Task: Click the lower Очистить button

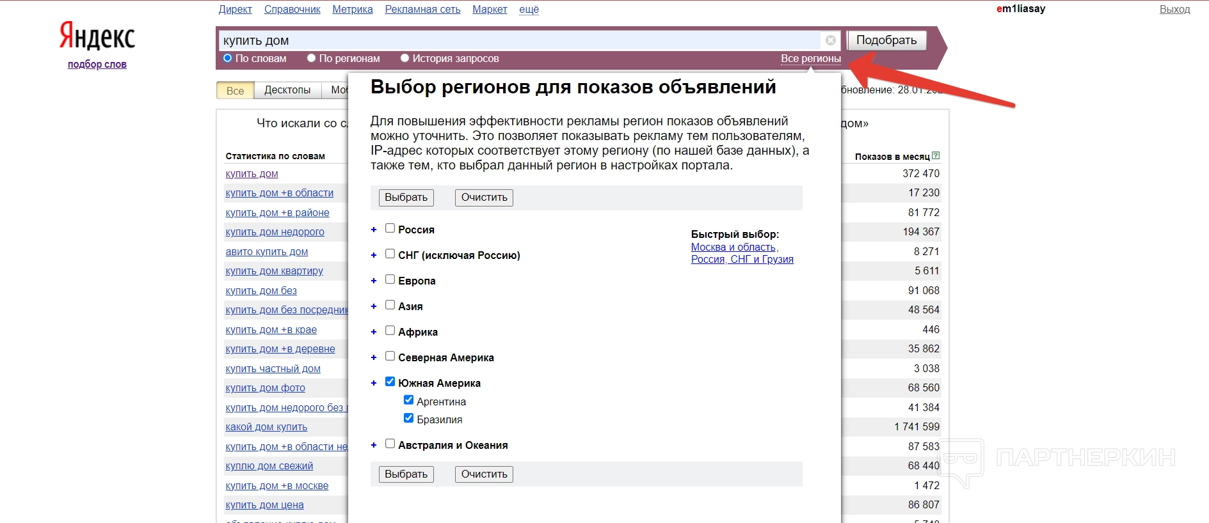Action: [x=484, y=474]
